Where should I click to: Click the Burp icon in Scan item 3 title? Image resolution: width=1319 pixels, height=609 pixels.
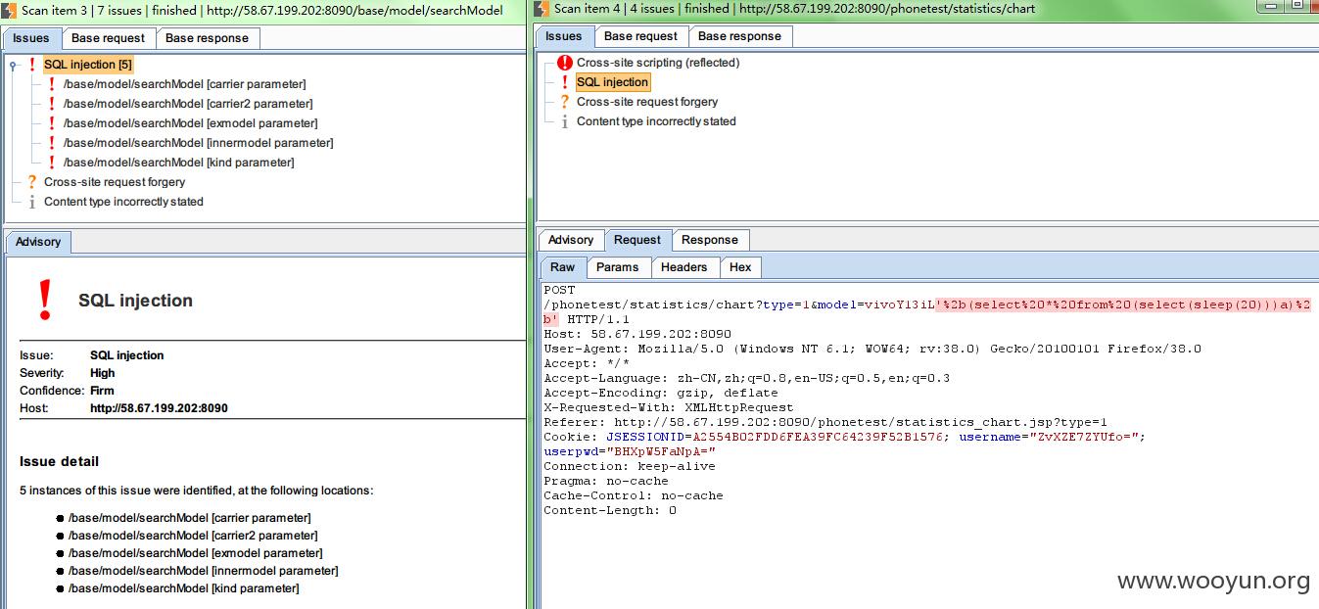pyautogui.click(x=9, y=10)
